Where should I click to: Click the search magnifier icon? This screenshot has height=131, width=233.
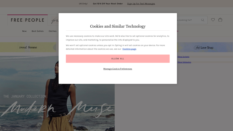click(202, 20)
